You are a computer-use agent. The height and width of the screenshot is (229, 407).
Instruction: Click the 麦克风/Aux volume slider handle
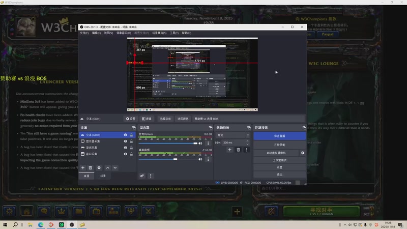pyautogui.click(x=195, y=144)
